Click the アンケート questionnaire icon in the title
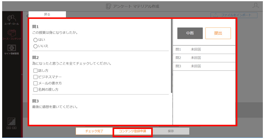This screenshot has width=265, height=140. (x=109, y=6)
